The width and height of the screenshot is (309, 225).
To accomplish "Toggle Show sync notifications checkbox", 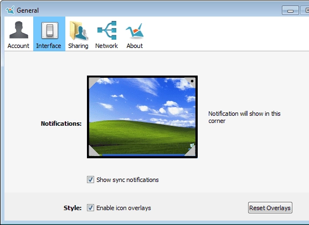I will pos(90,180).
